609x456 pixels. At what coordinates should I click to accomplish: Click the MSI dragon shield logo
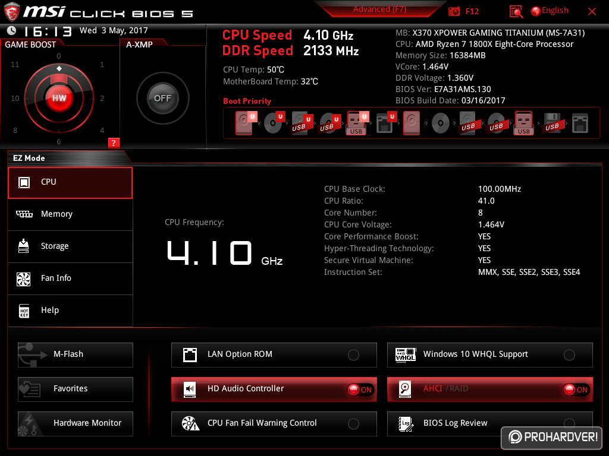tap(12, 12)
